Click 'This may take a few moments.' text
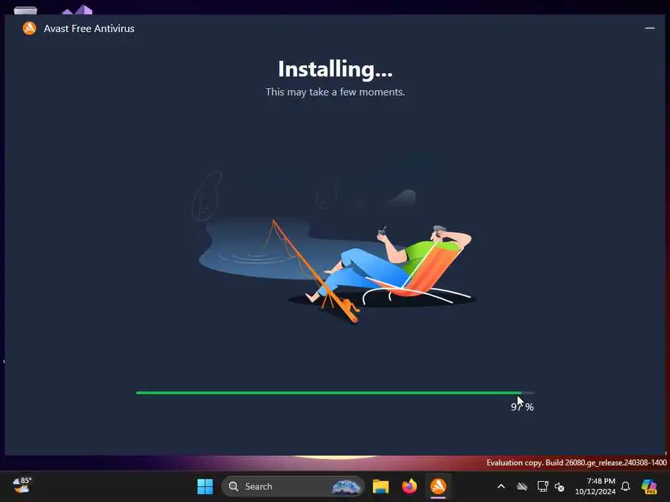This screenshot has height=502, width=670. click(335, 92)
